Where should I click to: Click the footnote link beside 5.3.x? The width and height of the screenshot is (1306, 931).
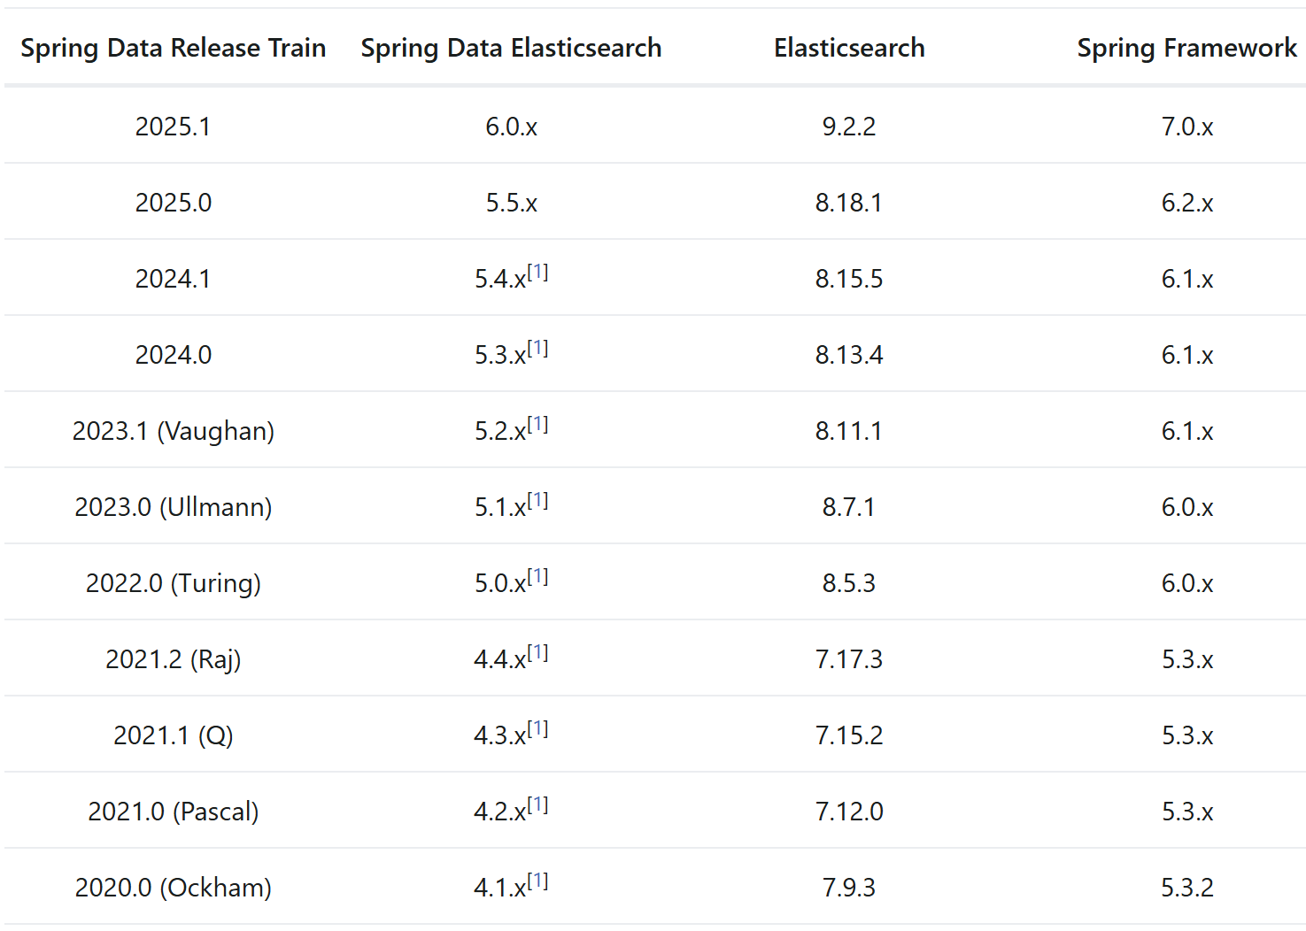pos(537,349)
